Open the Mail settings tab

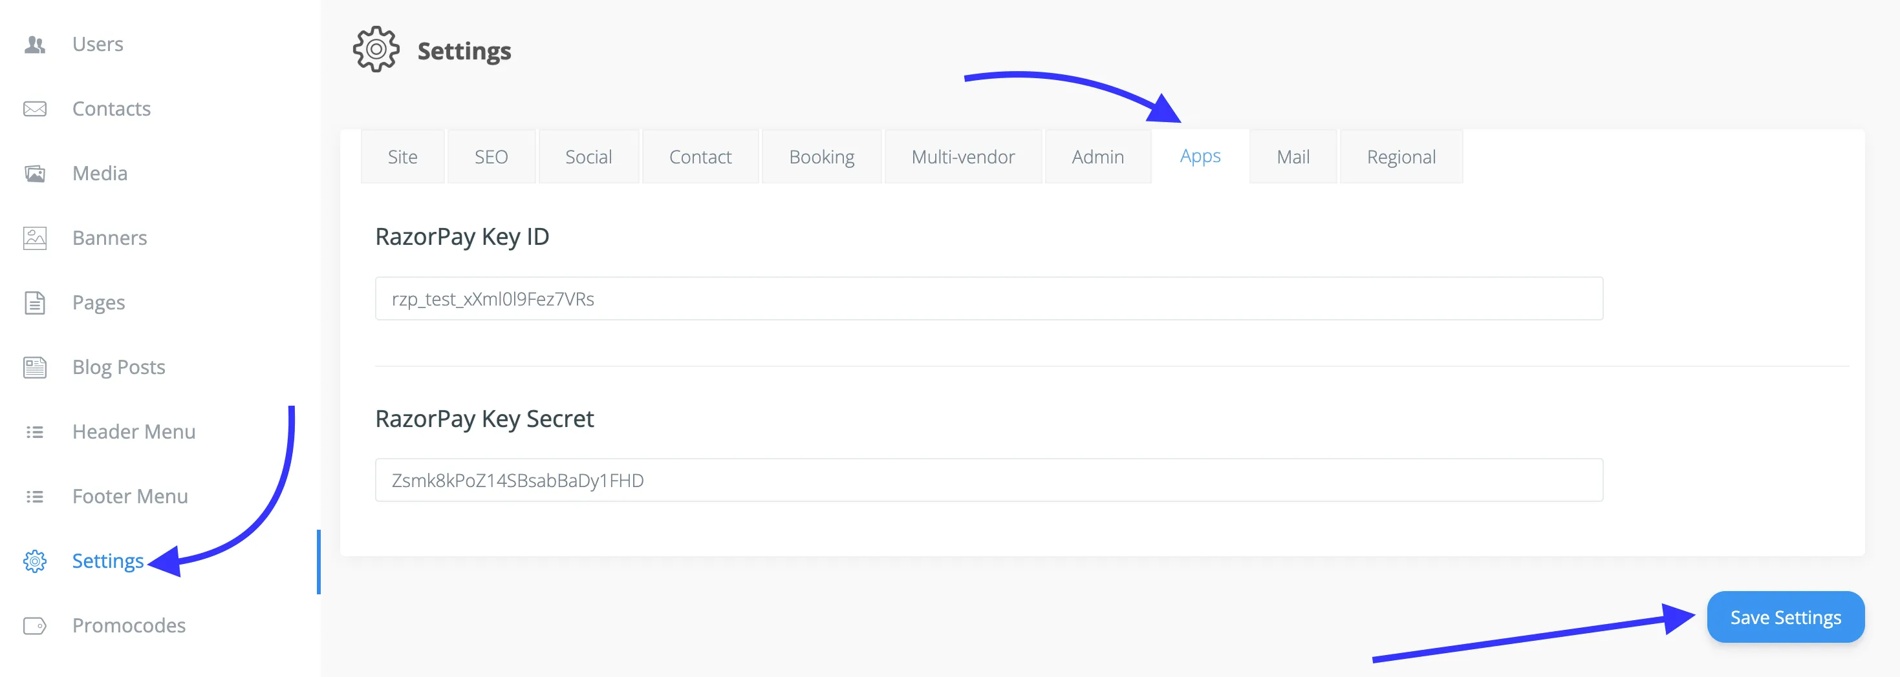coord(1292,157)
